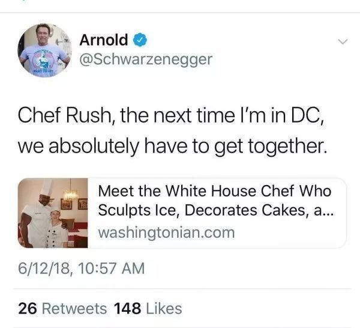
Task: Click the 'Sculpts Ice, Decorates Cakes' headline line
Action: 214,210
